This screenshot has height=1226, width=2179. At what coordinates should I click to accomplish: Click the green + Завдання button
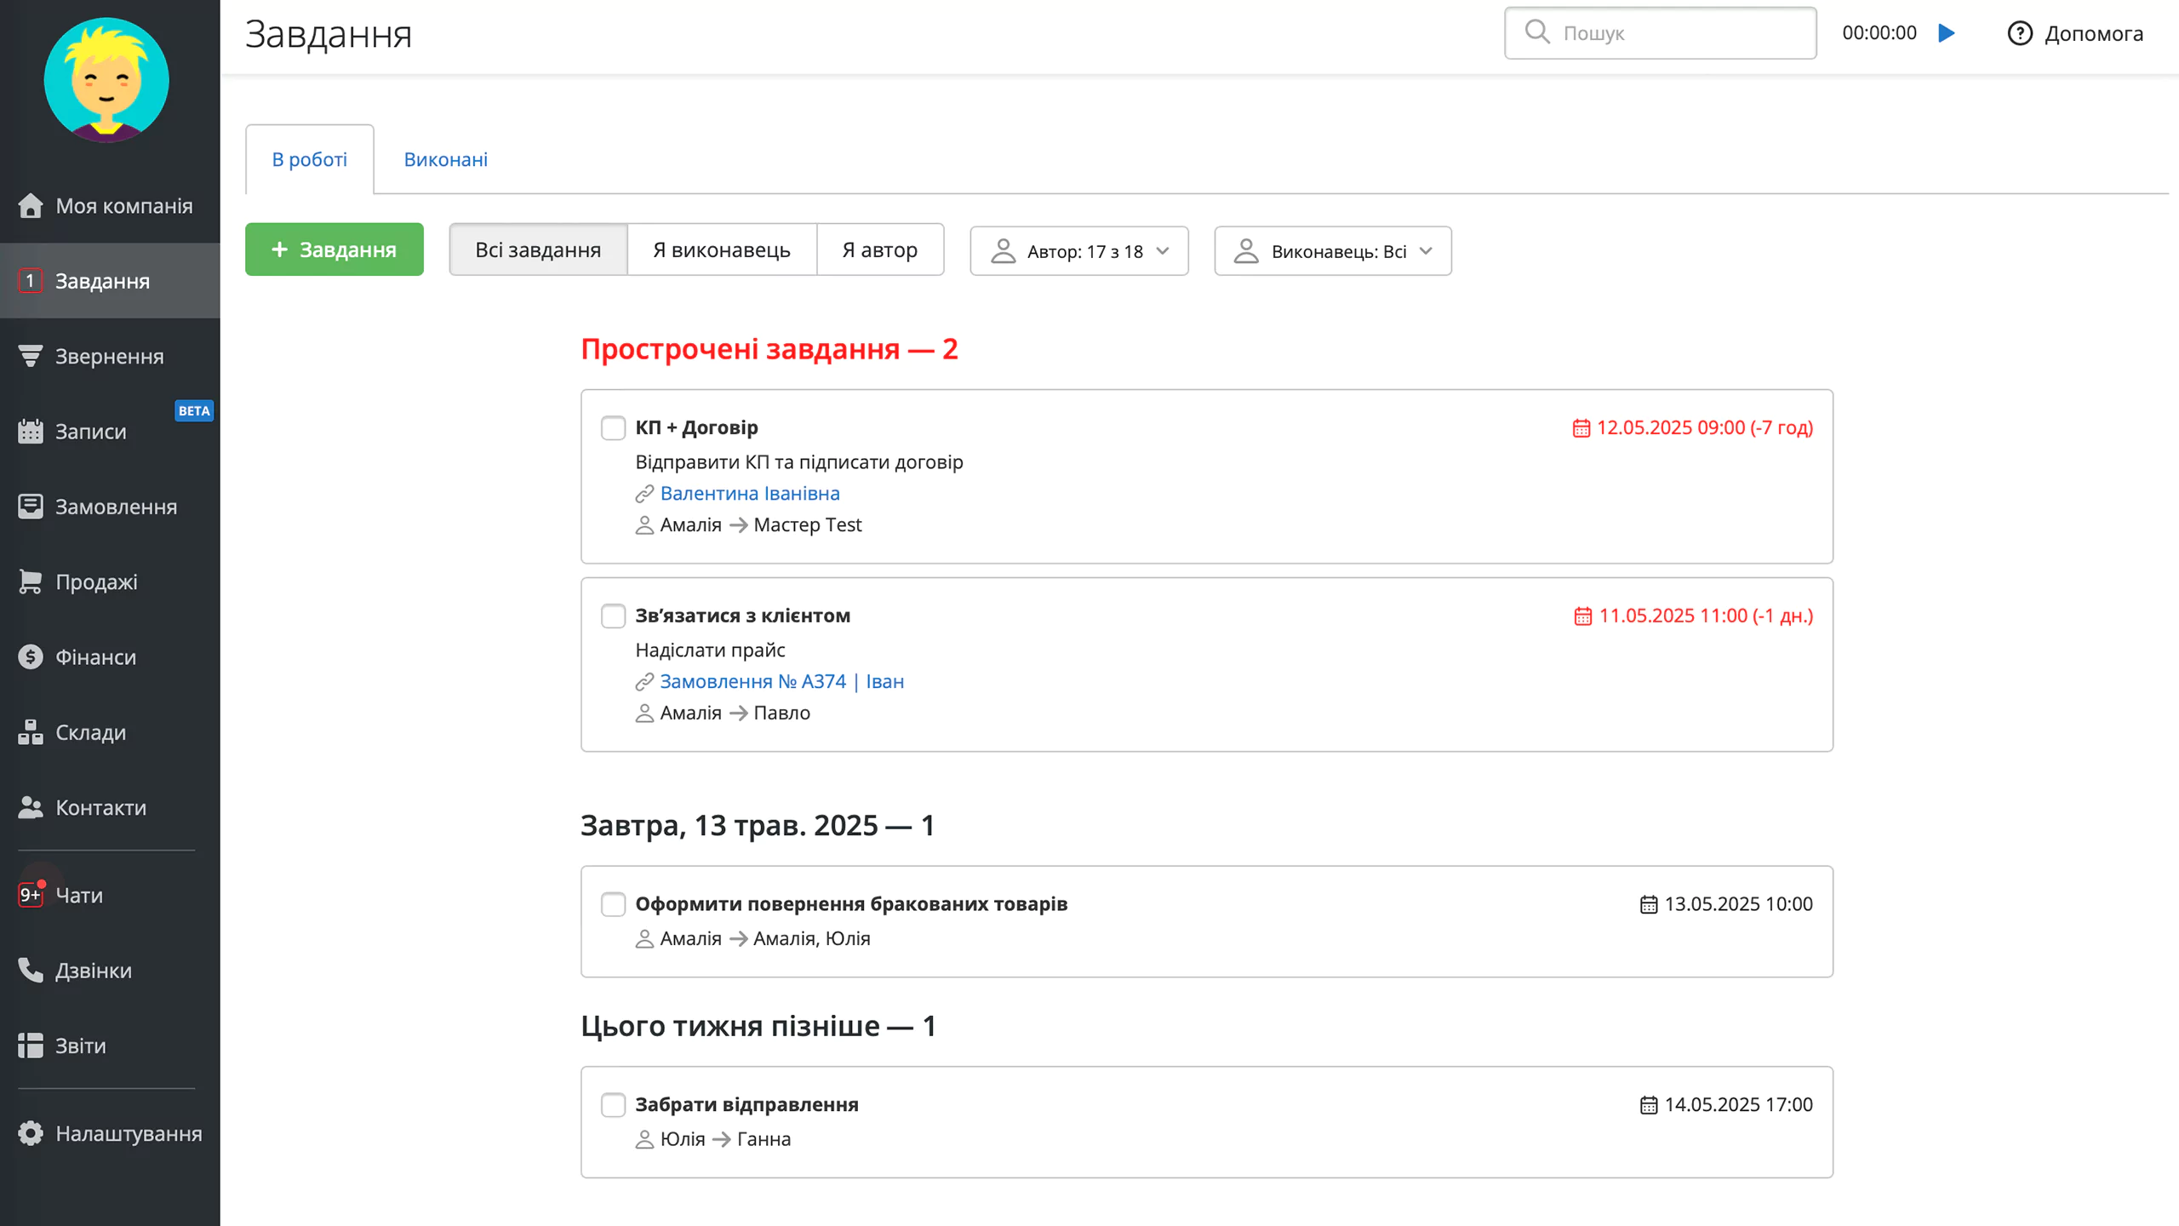(x=335, y=249)
